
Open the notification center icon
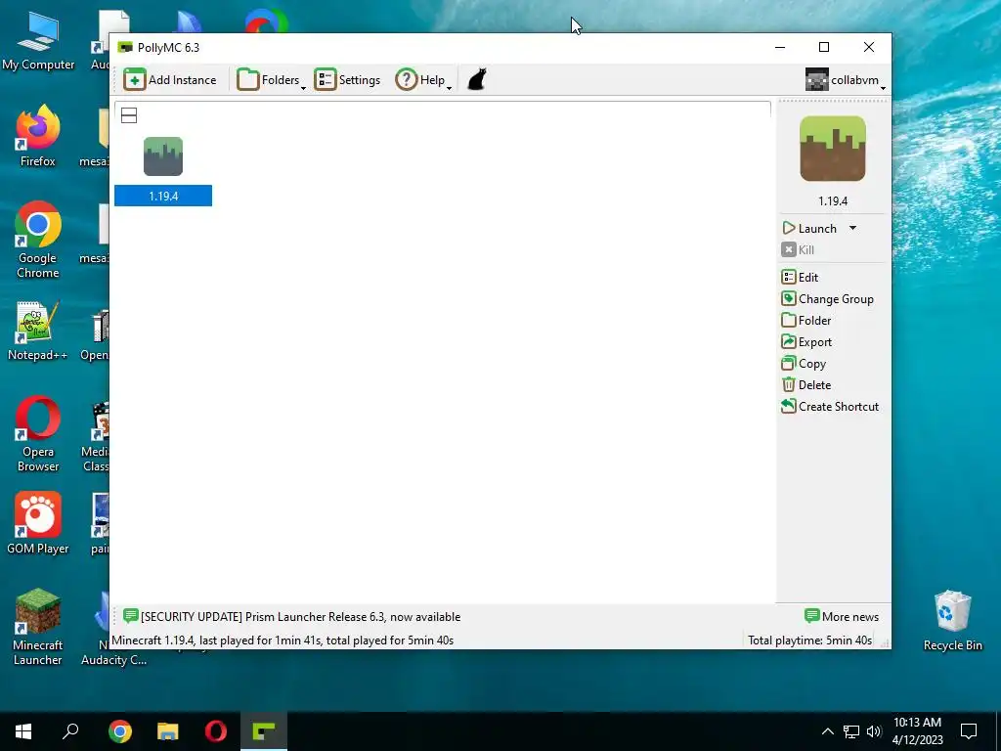[x=969, y=731]
